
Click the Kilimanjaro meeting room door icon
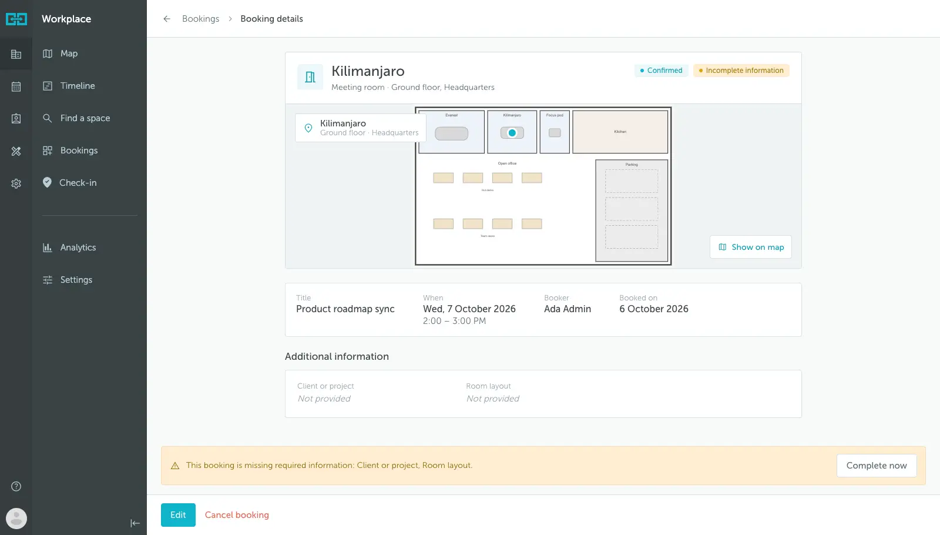point(310,77)
